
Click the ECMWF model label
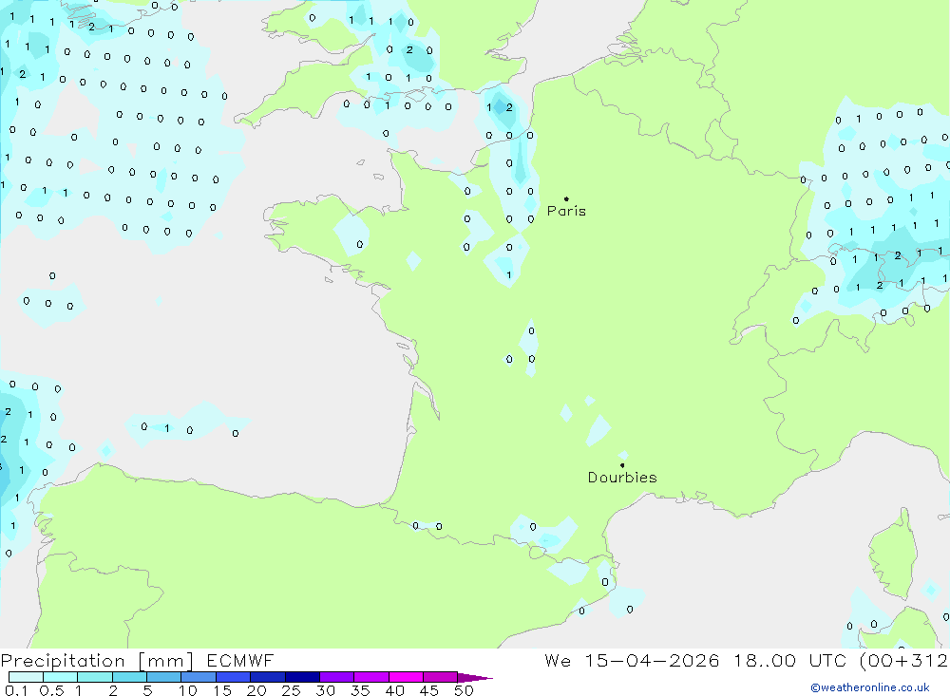pos(240,660)
